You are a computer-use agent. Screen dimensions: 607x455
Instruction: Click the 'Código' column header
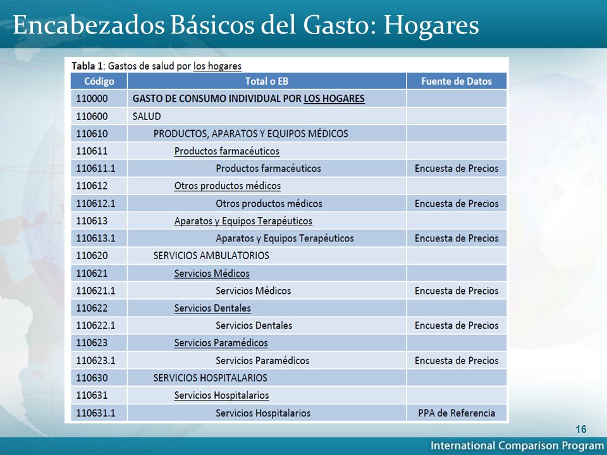tap(99, 82)
